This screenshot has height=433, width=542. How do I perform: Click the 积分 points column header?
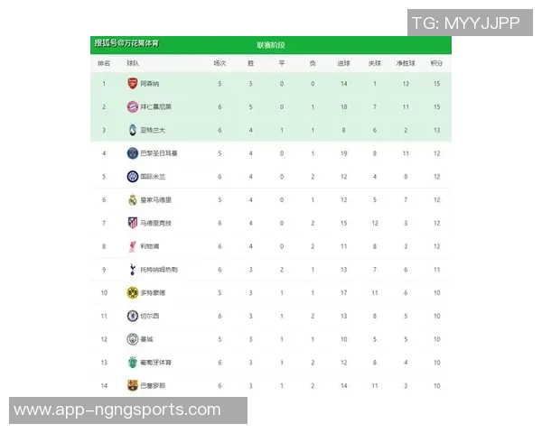436,63
